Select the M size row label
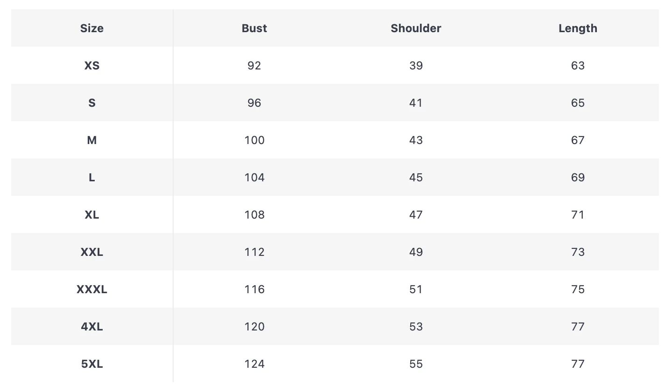The image size is (672, 385). coord(92,140)
